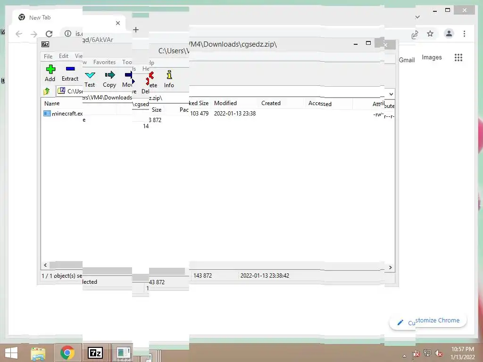
Task: Go up one folder level in 7-Zip
Action: click(47, 91)
